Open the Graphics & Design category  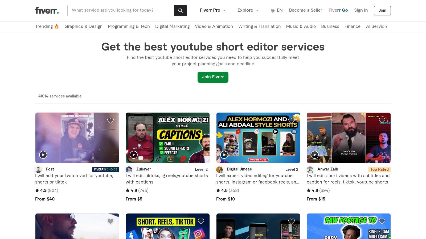coord(83,27)
